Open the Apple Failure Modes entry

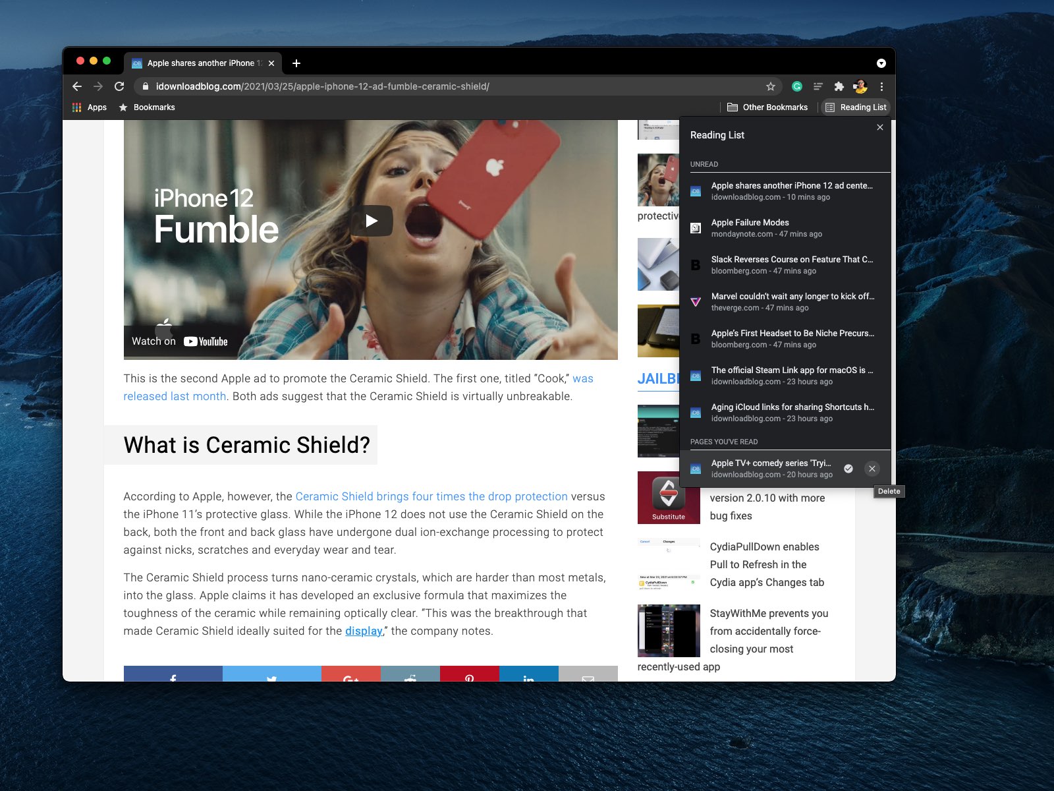click(785, 228)
